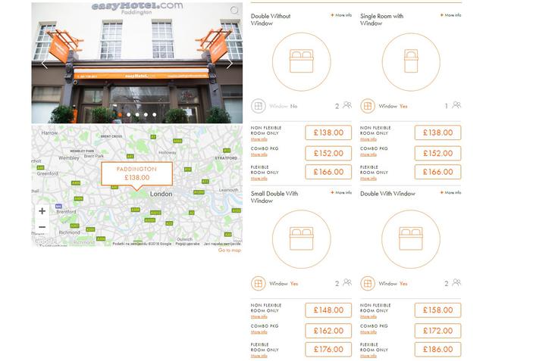Click the Wembley label on the map
Image resolution: width=558 pixels, height=361 pixels.
[69, 157]
